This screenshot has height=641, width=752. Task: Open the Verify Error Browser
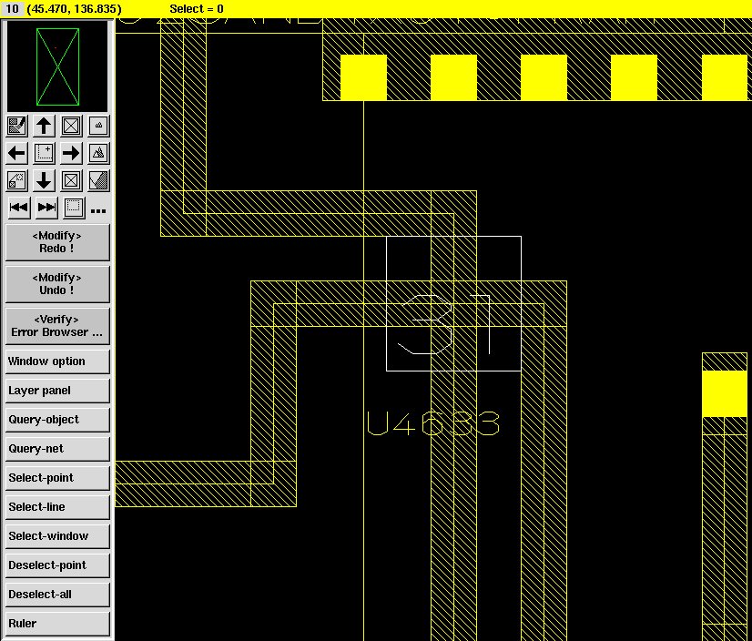pyautogui.click(x=56, y=325)
